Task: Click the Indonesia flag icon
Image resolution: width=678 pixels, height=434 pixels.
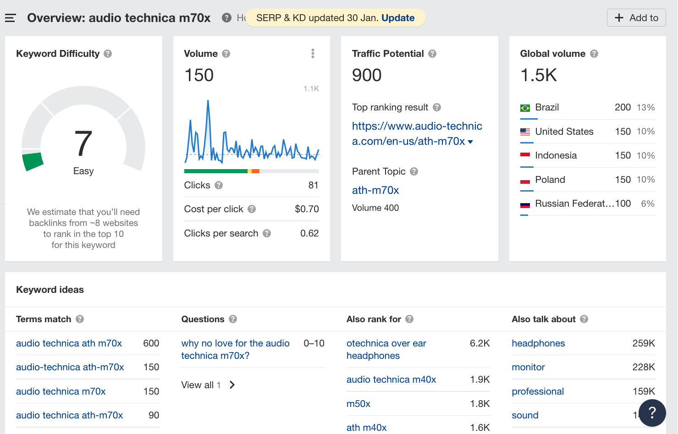Action: click(x=525, y=156)
